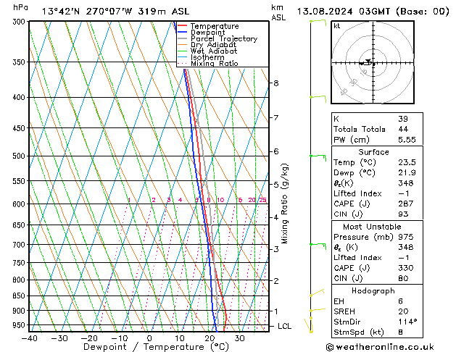Click the 30 temperature axis label
Screen dimensions: 456x352
tap(239, 338)
